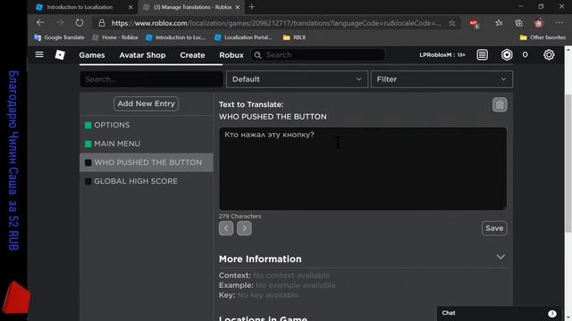The image size is (572, 321).
Task: Open the Home - Roblox bookmark
Action: coord(115,37)
